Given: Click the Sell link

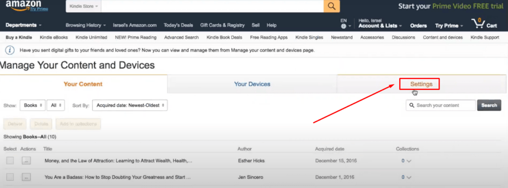Looking at the screenshot, I should coord(255,25).
